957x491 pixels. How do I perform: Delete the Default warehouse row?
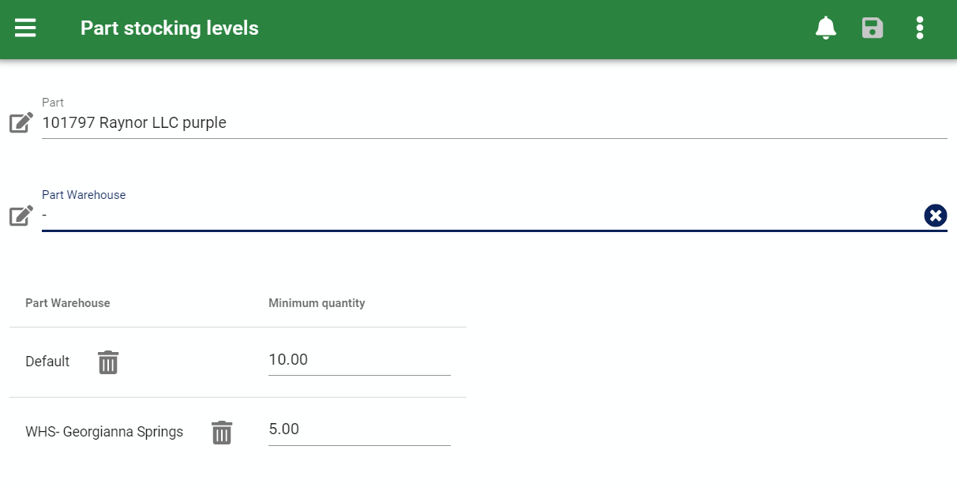(108, 362)
